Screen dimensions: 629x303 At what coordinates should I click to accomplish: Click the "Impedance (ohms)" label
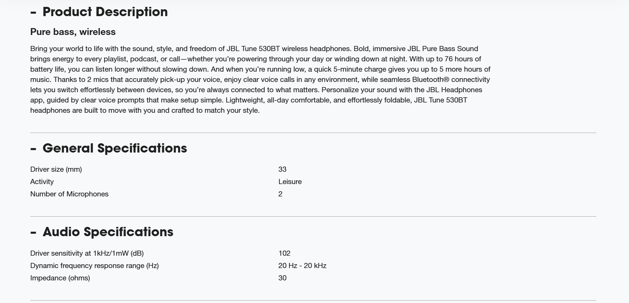pyautogui.click(x=60, y=278)
